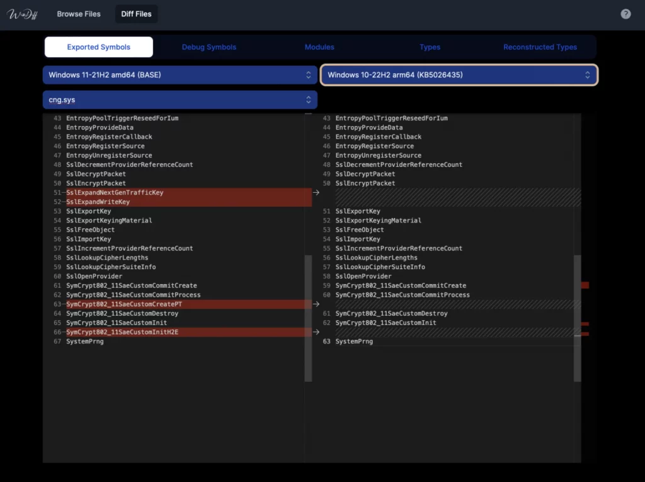Screen dimensions: 645x482
Task: Switch to the Modules tab
Action: tap(319, 47)
